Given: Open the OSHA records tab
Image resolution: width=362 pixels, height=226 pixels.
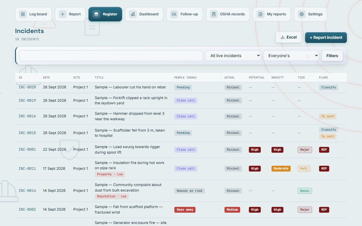Looking at the screenshot, I should point(228,14).
